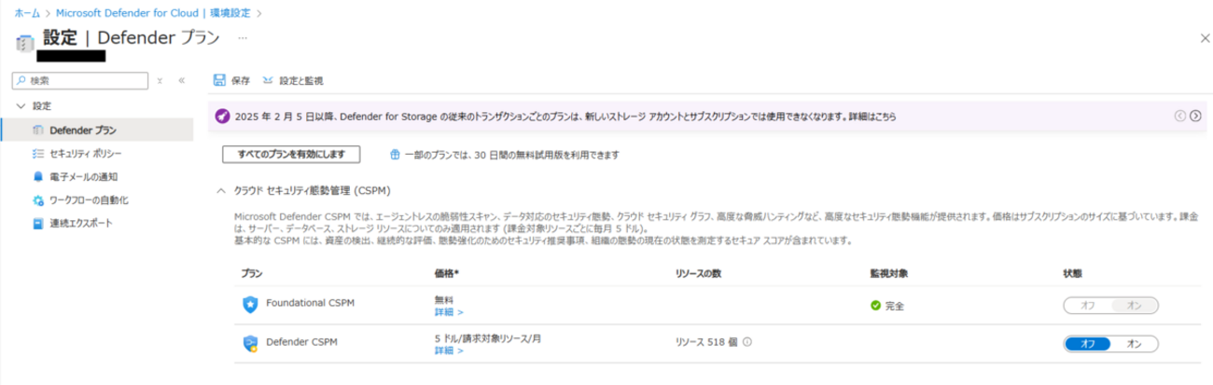Turn Defender CSPM plan on

pos(1135,344)
